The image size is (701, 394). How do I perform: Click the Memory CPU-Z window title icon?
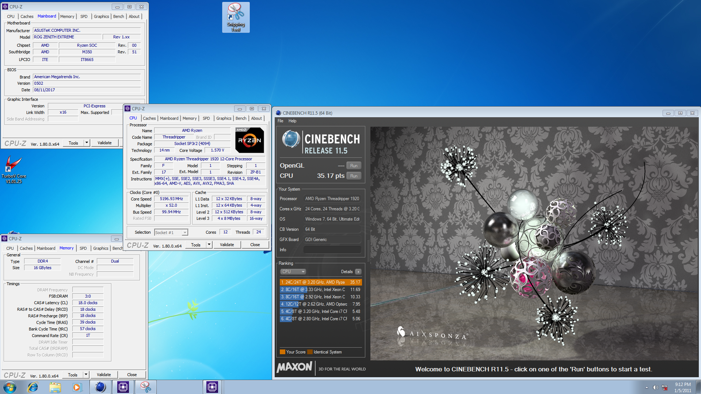pos(4,238)
